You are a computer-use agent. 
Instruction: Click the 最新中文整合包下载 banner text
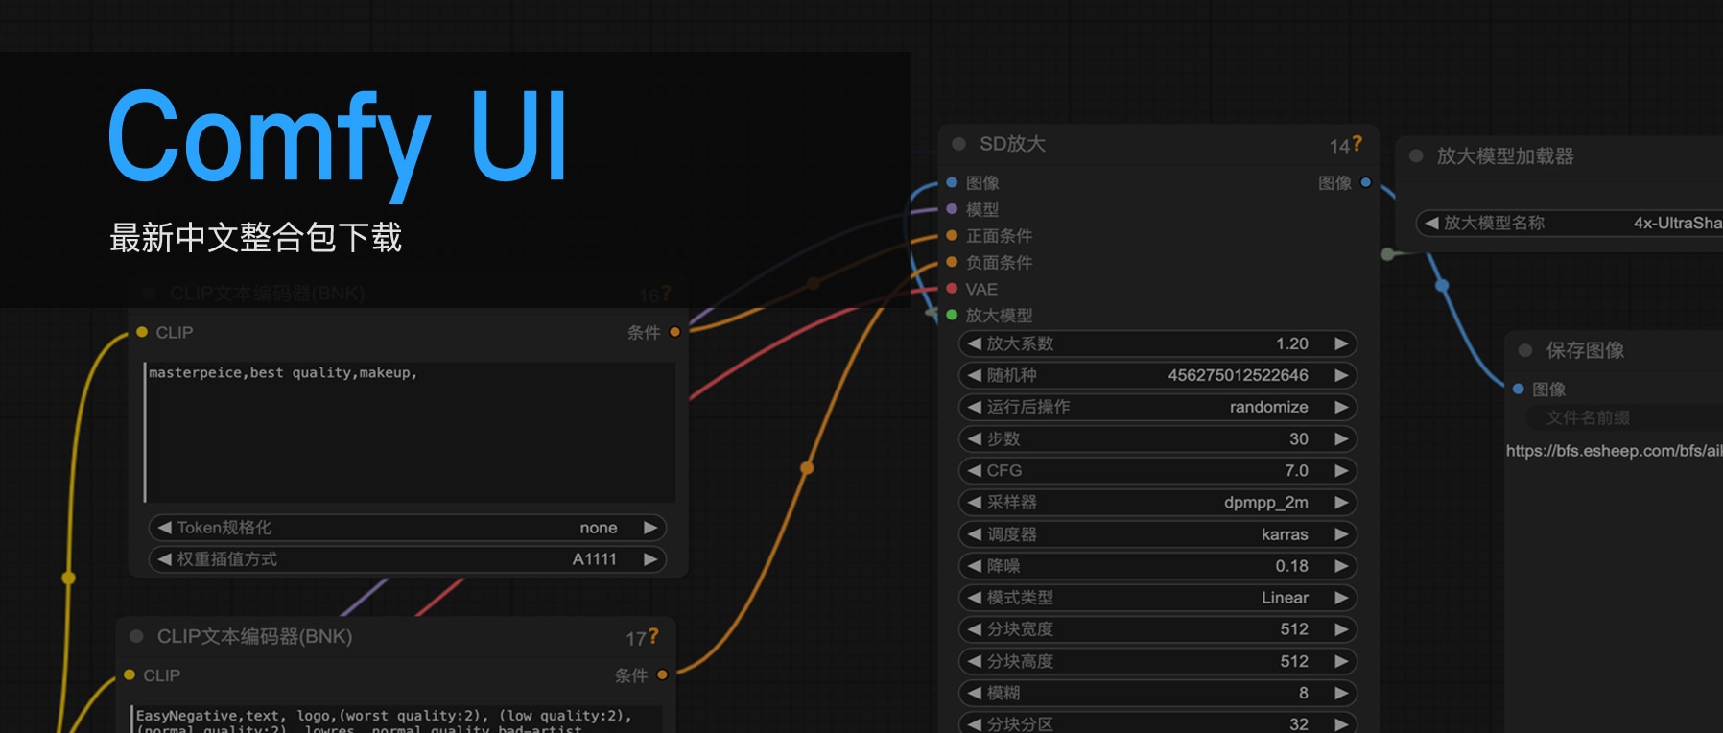click(x=255, y=237)
